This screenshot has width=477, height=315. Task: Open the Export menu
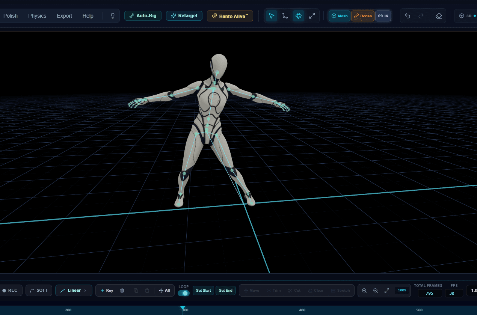click(64, 16)
